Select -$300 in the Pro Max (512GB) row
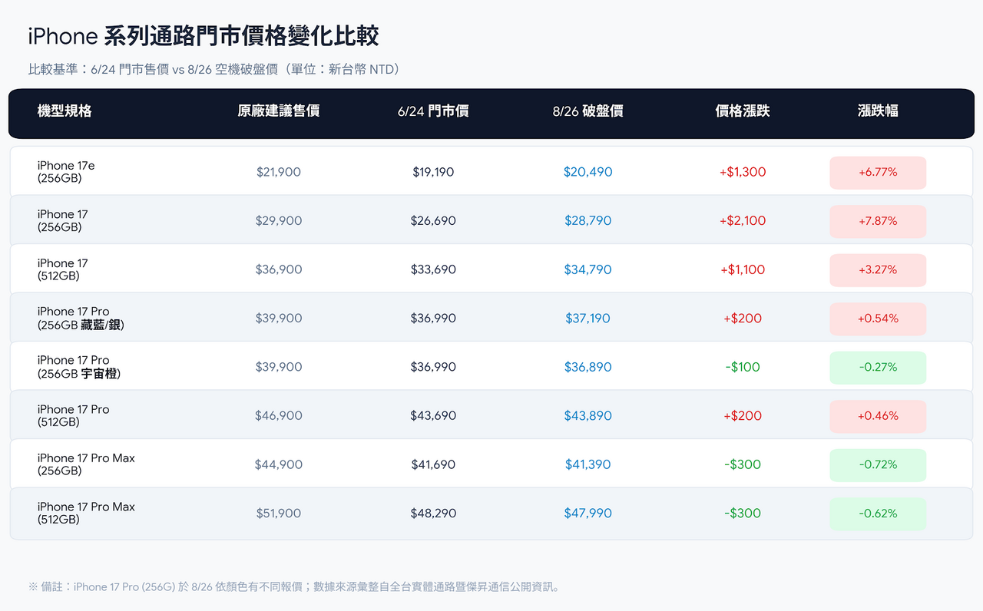 pyautogui.click(x=743, y=514)
